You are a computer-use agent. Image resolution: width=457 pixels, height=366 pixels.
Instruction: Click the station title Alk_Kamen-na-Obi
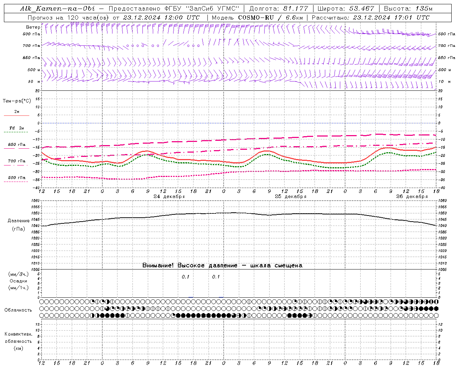click(57, 9)
